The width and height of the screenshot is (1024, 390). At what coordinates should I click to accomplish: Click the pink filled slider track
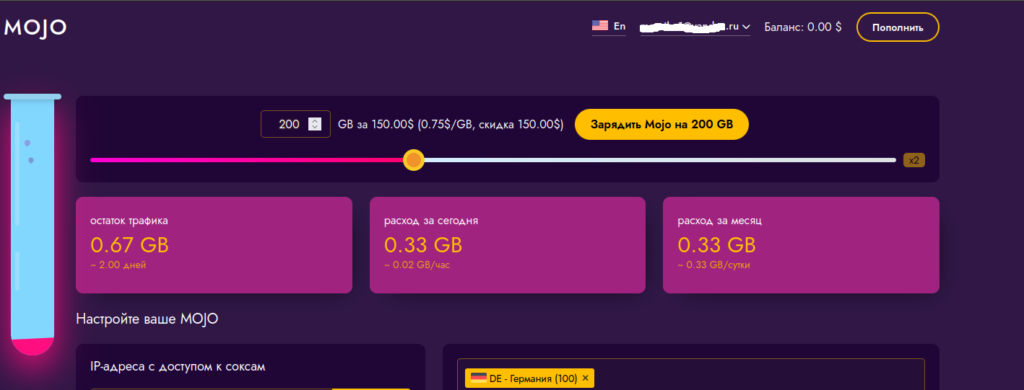coord(246,160)
